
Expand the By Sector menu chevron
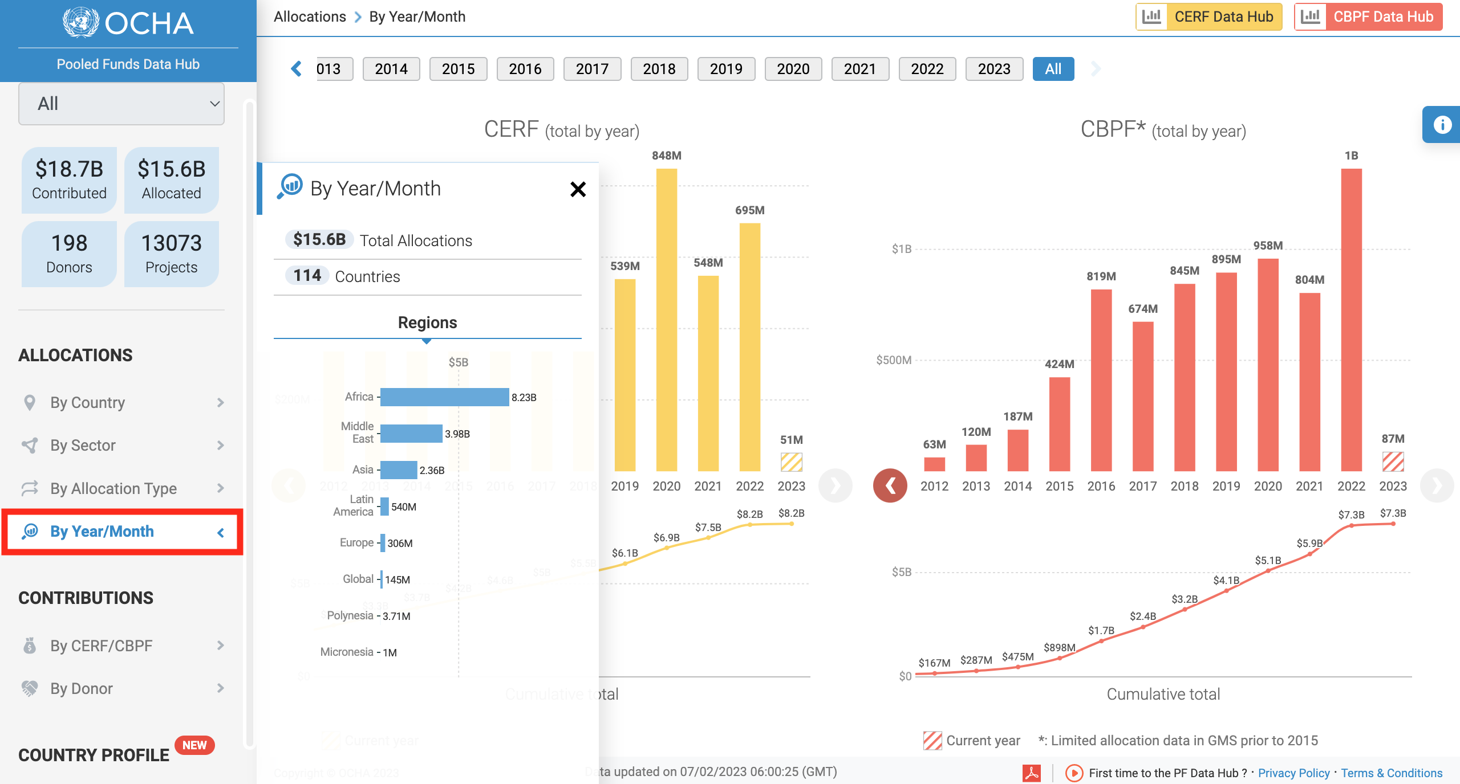point(221,445)
